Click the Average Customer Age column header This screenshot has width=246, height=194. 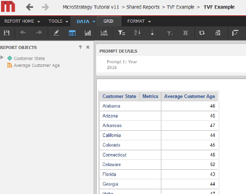[x=189, y=96]
